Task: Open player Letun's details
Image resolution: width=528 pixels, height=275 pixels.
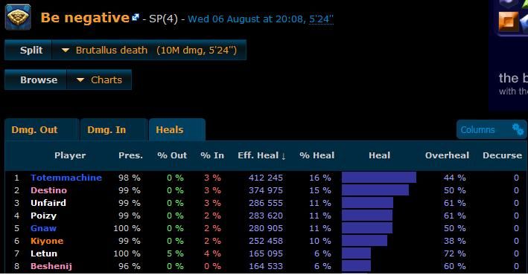Action: tap(44, 253)
